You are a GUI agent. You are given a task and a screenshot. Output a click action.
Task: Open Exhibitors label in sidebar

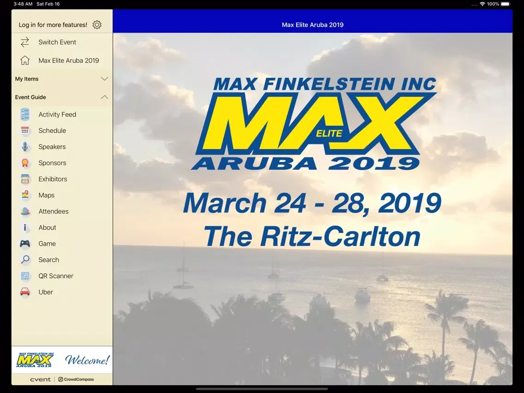[53, 179]
